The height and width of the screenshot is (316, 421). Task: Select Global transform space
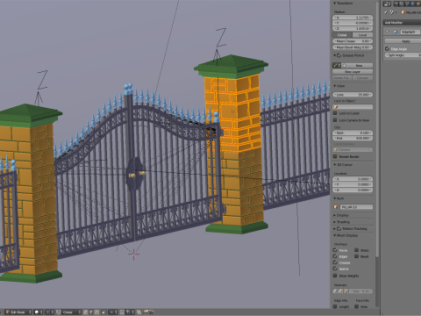point(342,35)
